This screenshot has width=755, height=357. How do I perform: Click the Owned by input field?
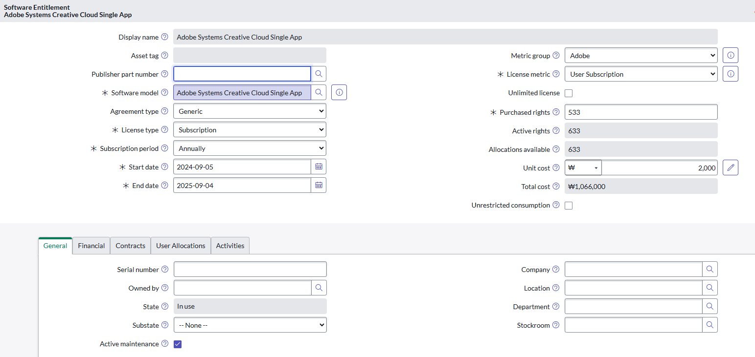[x=243, y=288]
